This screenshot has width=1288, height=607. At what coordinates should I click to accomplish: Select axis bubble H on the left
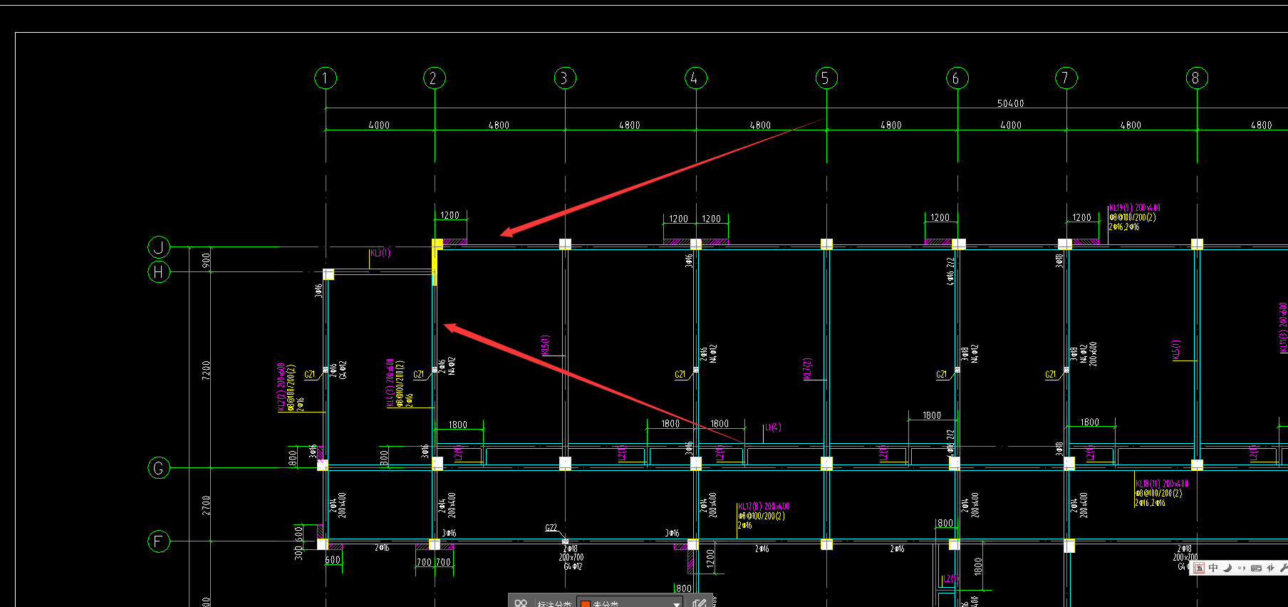159,271
